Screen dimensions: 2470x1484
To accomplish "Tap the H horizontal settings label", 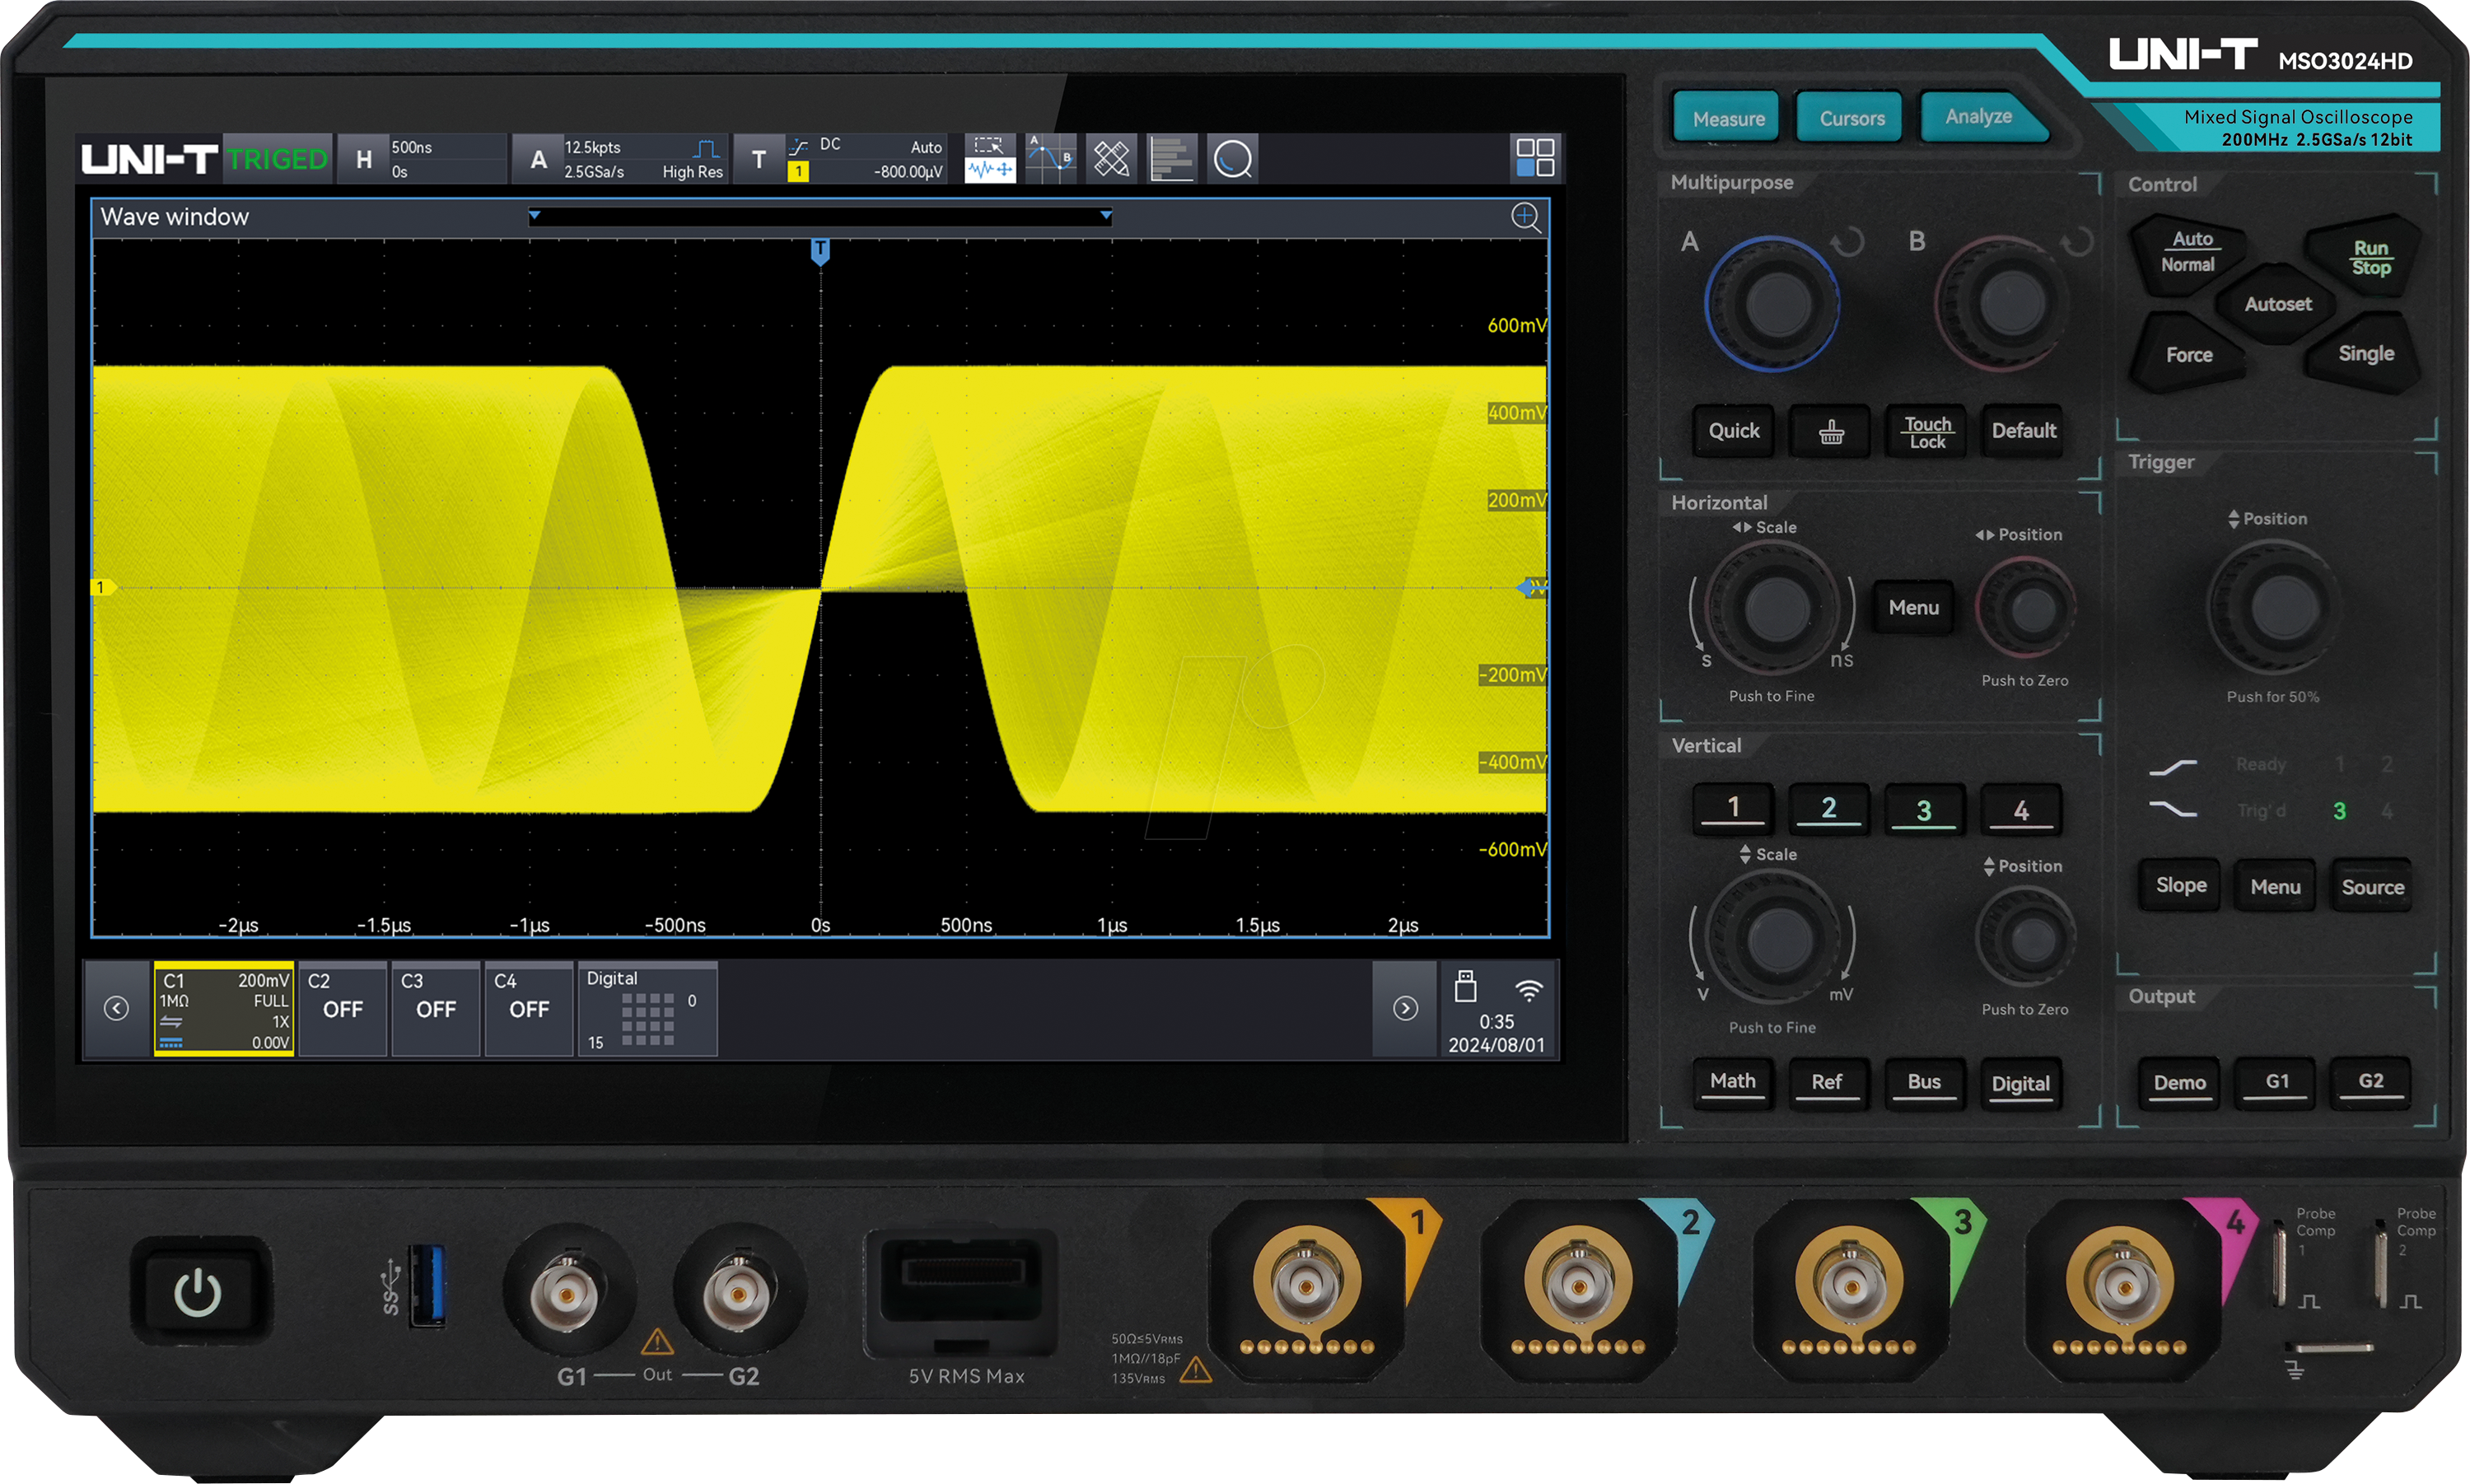I will 364,159.
